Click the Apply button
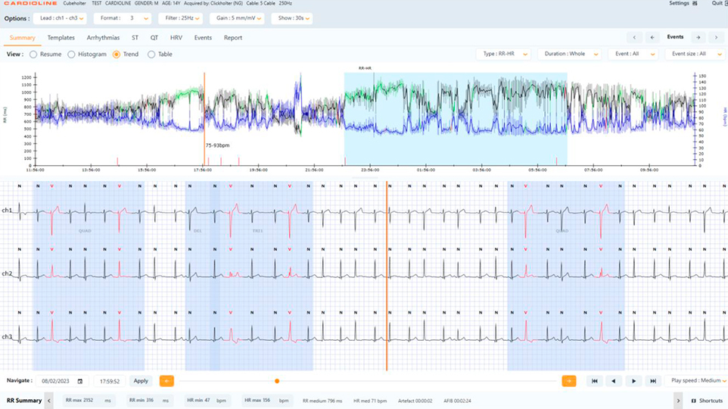This screenshot has height=409, width=728. point(141,381)
